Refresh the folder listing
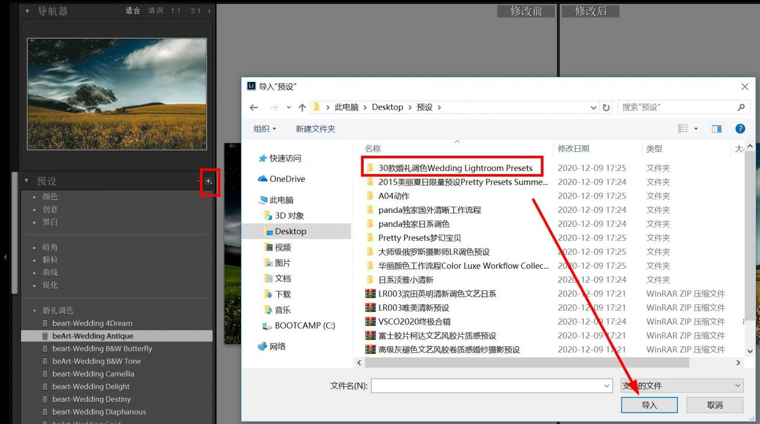Screen dimensions: 760x424 pos(606,107)
